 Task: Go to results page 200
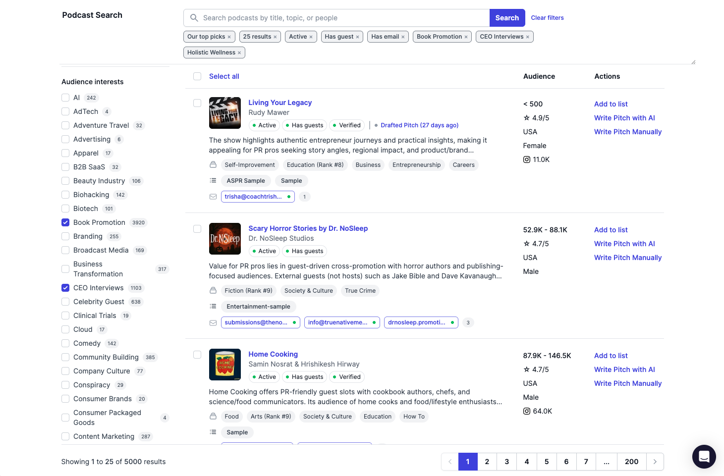point(631,461)
